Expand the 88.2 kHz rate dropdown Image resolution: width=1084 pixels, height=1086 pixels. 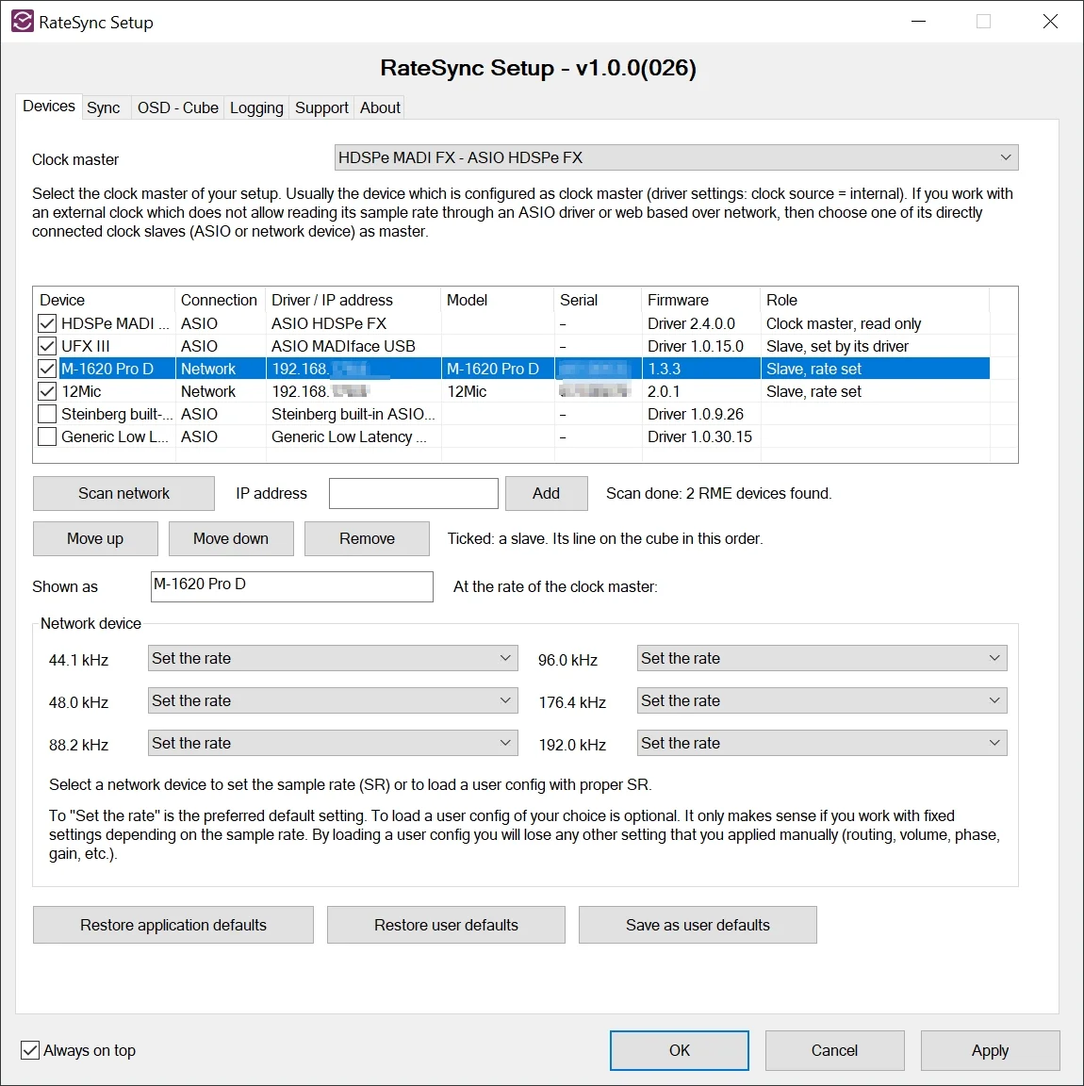333,743
